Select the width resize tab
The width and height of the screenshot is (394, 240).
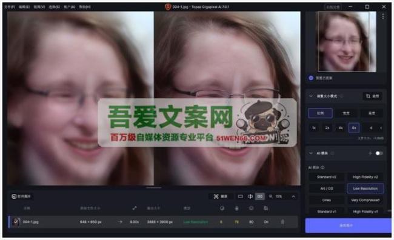[346, 113]
